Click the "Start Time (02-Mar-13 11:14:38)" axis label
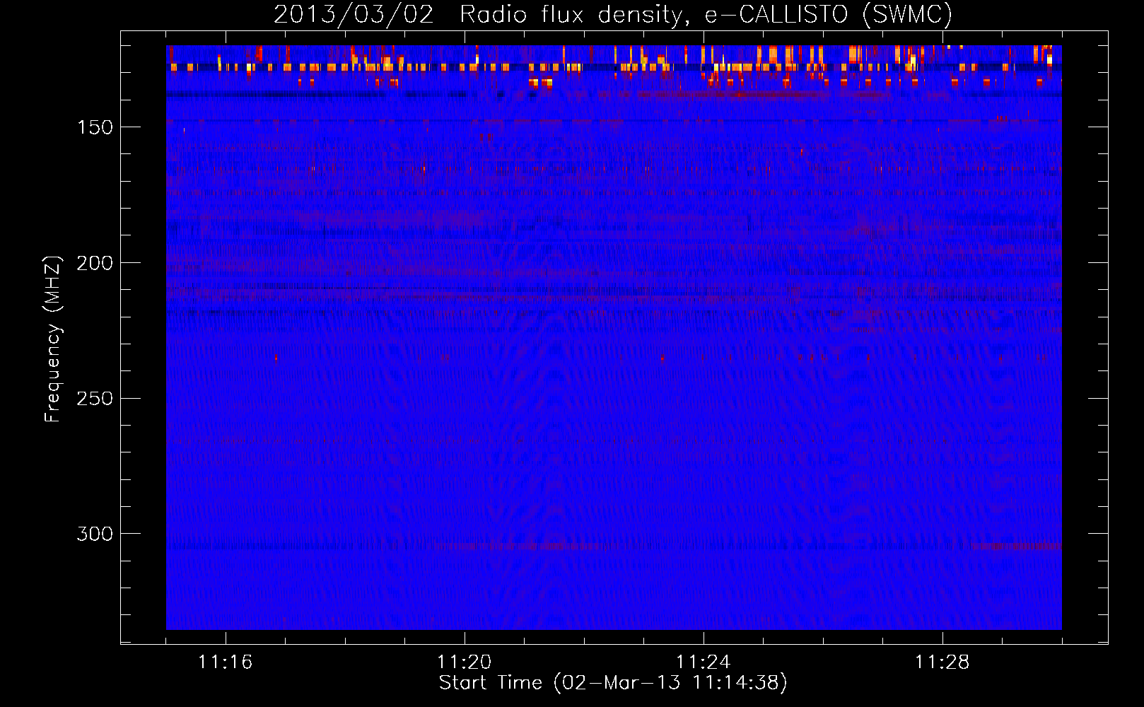Viewport: 1144px width, 707px height. click(x=613, y=683)
